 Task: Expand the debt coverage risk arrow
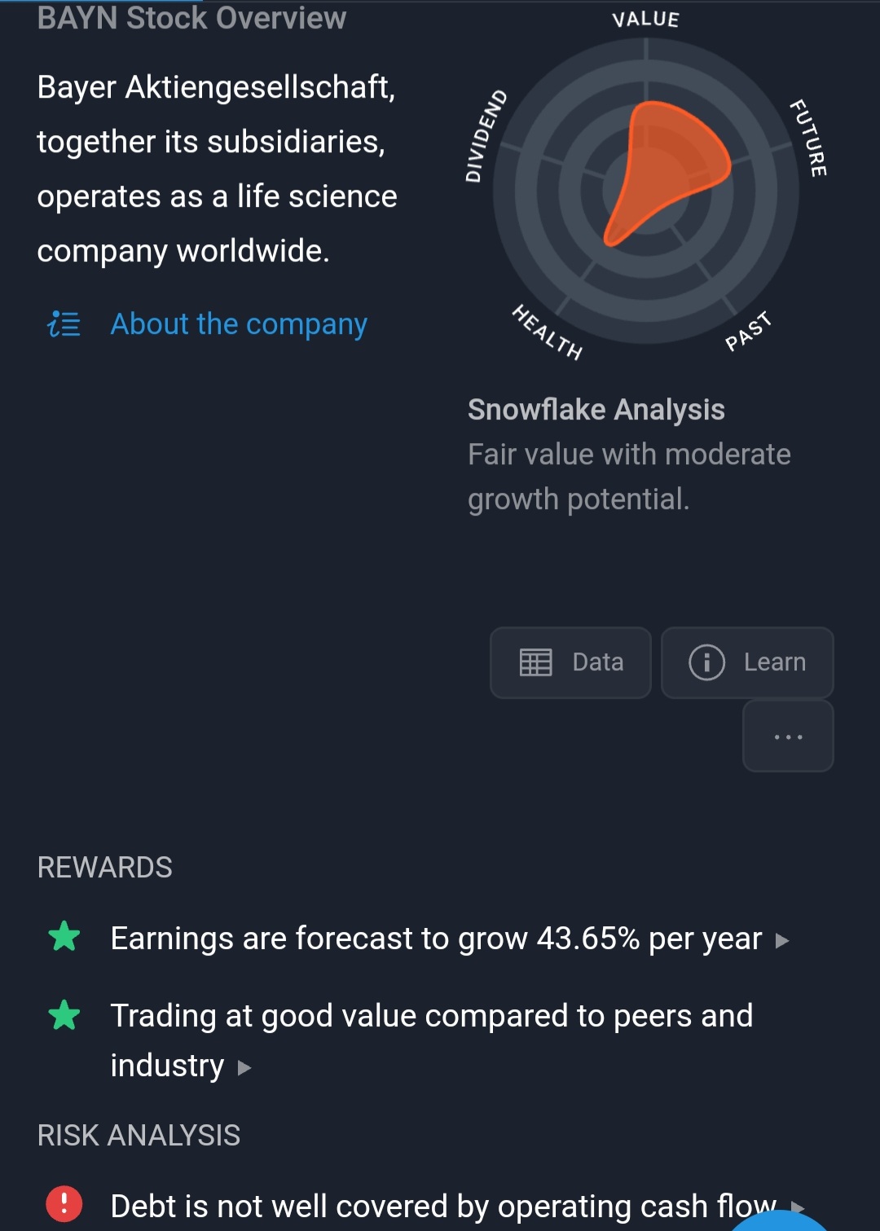(x=798, y=1207)
